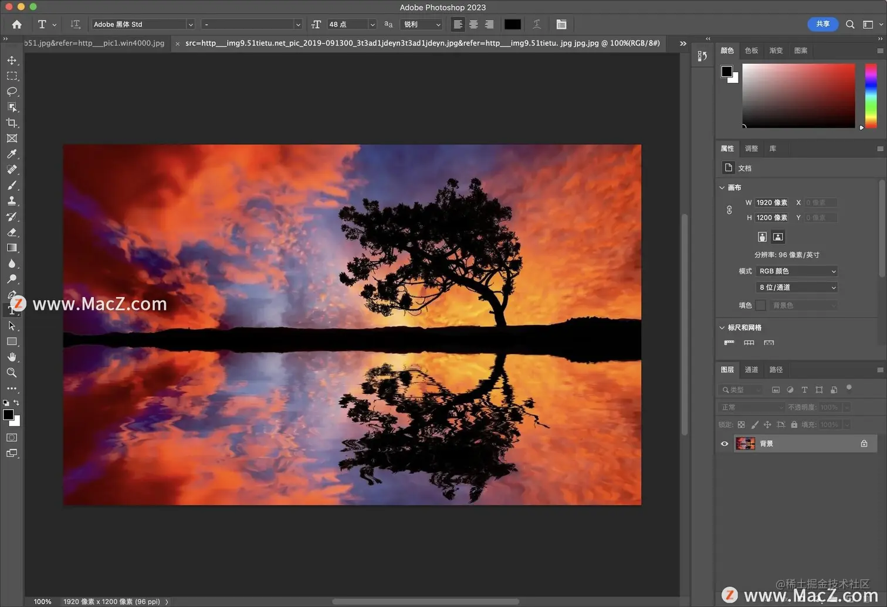The image size is (887, 607).
Task: Select the Crop tool
Action: pyautogui.click(x=12, y=122)
